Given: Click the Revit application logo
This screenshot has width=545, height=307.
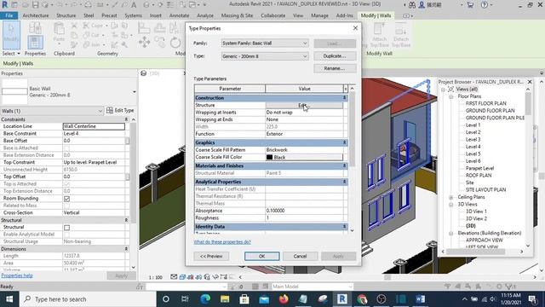Looking at the screenshot, I should pyautogui.click(x=5, y=5).
